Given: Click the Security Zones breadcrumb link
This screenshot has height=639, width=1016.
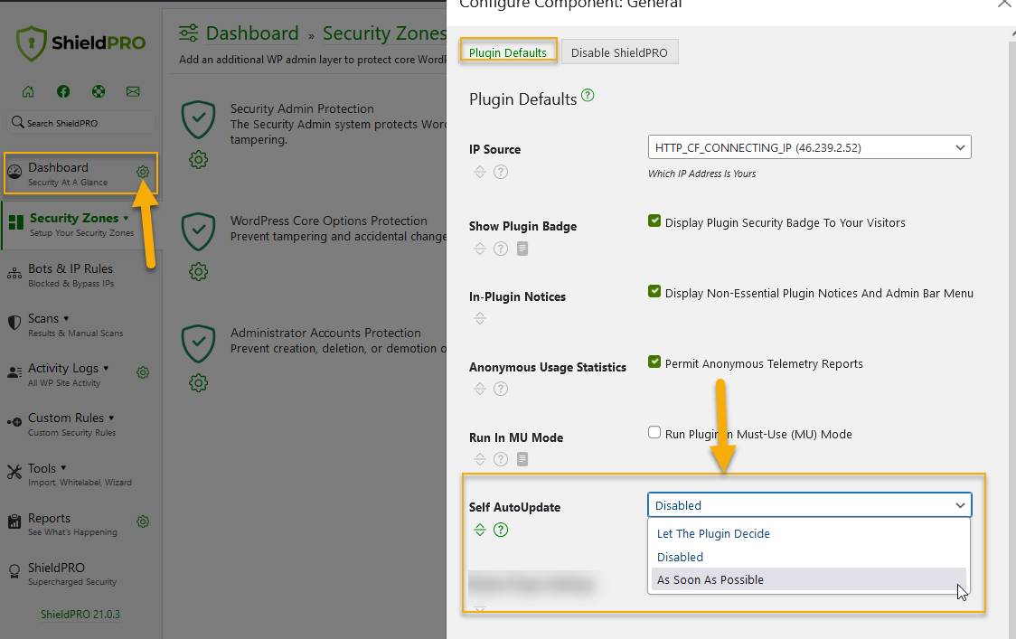Looking at the screenshot, I should 385,33.
